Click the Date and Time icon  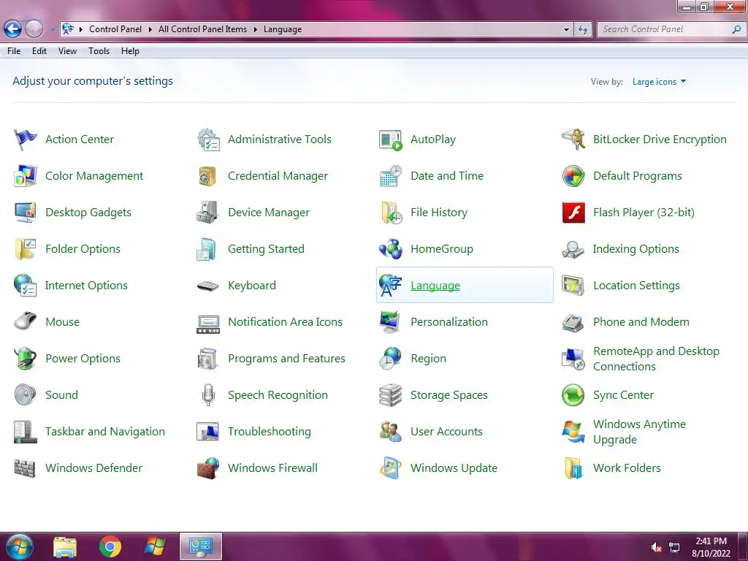coord(391,176)
